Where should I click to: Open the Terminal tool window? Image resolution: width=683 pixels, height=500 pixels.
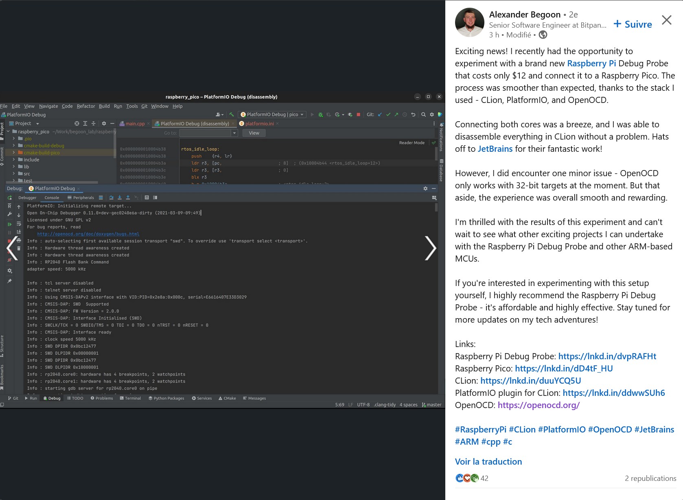[130, 398]
